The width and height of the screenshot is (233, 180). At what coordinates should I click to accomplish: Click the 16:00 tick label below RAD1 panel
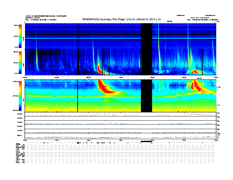coord(152,77)
